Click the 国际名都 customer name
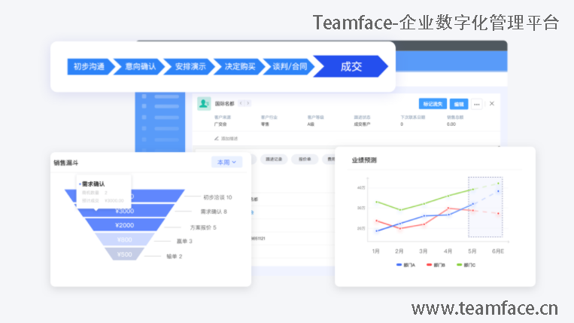The width and height of the screenshot is (574, 323). 224,104
